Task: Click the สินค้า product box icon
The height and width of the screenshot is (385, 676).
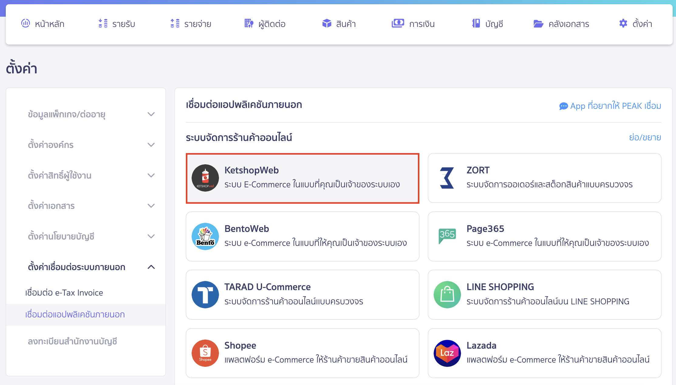Action: point(326,24)
